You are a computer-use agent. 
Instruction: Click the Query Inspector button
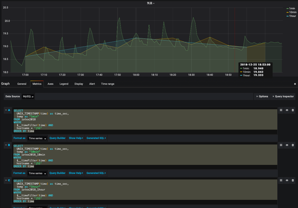pos(283,96)
